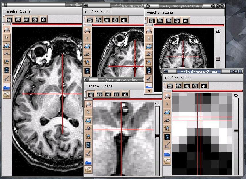Expand the hidden tools chevron in A (3)
246x179 pixels.
[149, 91]
